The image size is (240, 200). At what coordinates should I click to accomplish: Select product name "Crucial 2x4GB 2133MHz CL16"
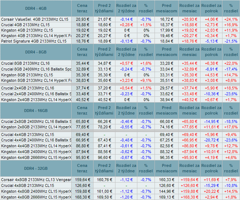coord(27,88)
